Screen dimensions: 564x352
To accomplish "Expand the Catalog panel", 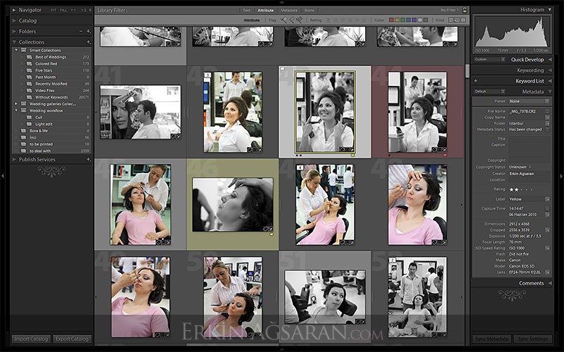I will [x=14, y=21].
